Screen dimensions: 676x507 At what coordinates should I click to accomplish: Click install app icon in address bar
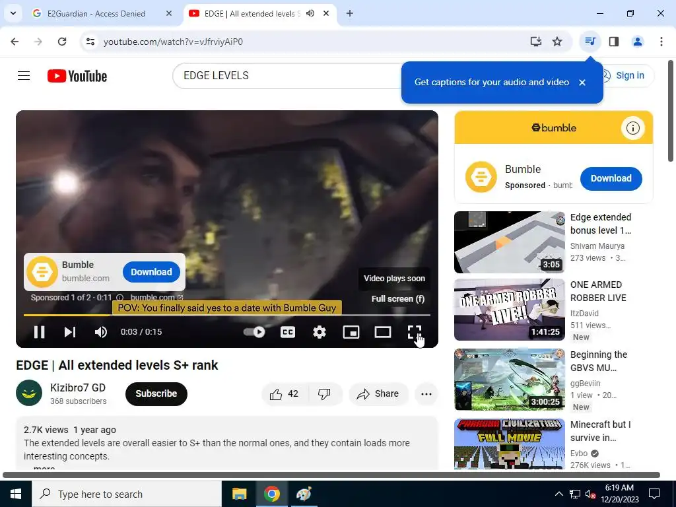tap(535, 42)
